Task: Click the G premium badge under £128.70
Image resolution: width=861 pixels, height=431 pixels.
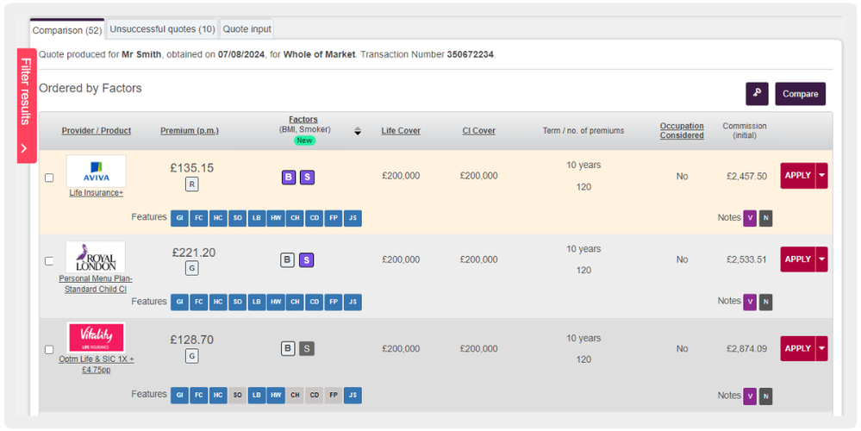Action: click(191, 356)
